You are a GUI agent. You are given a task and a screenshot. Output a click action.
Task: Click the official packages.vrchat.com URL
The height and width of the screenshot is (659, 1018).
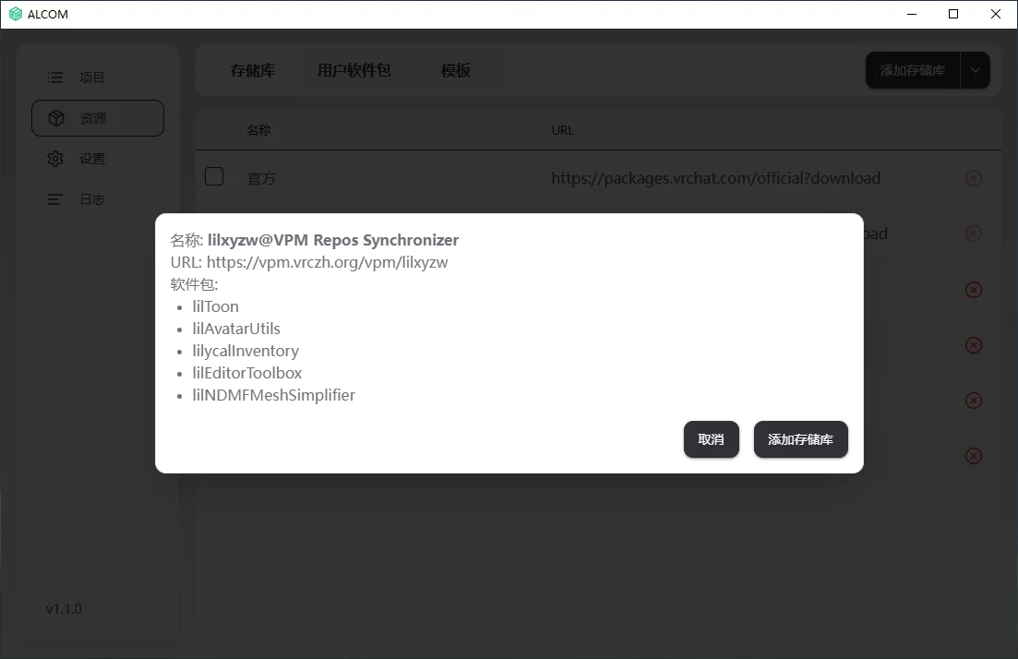point(716,178)
